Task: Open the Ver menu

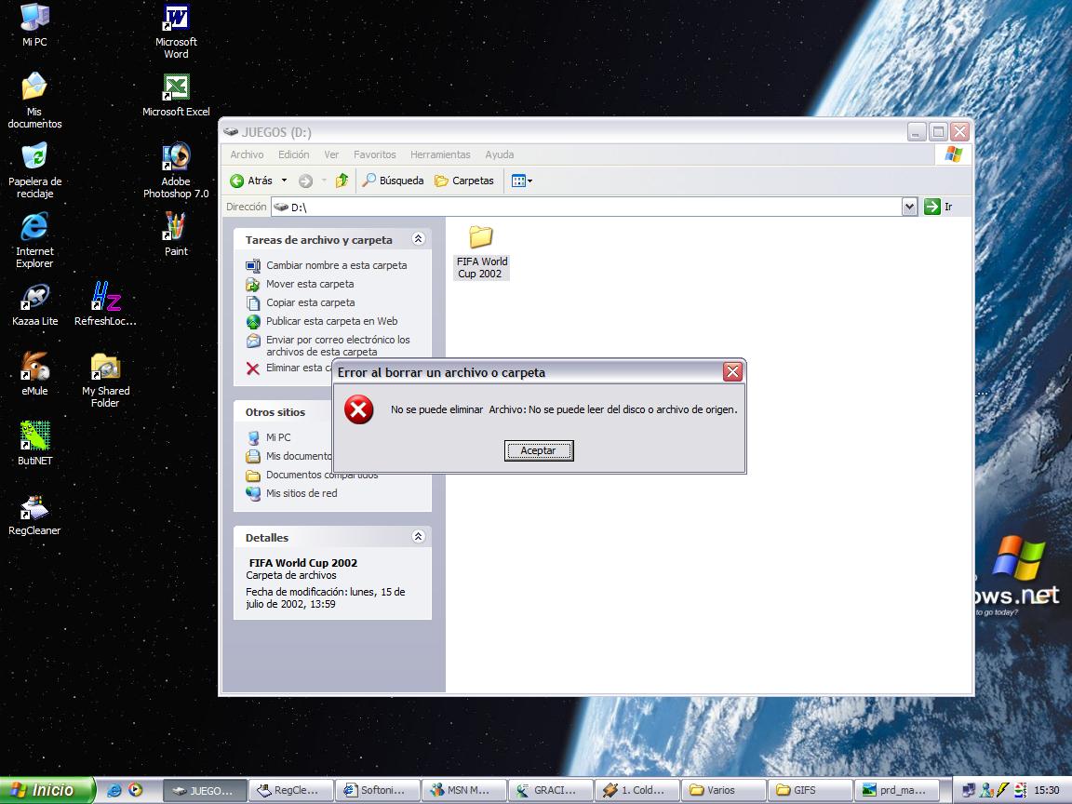Action: (331, 154)
